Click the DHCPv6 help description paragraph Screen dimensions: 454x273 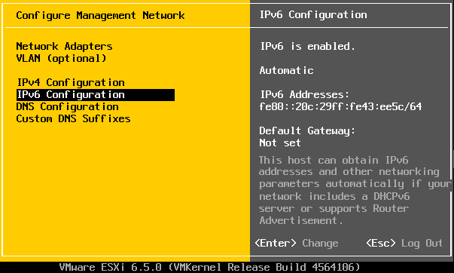tap(355, 190)
